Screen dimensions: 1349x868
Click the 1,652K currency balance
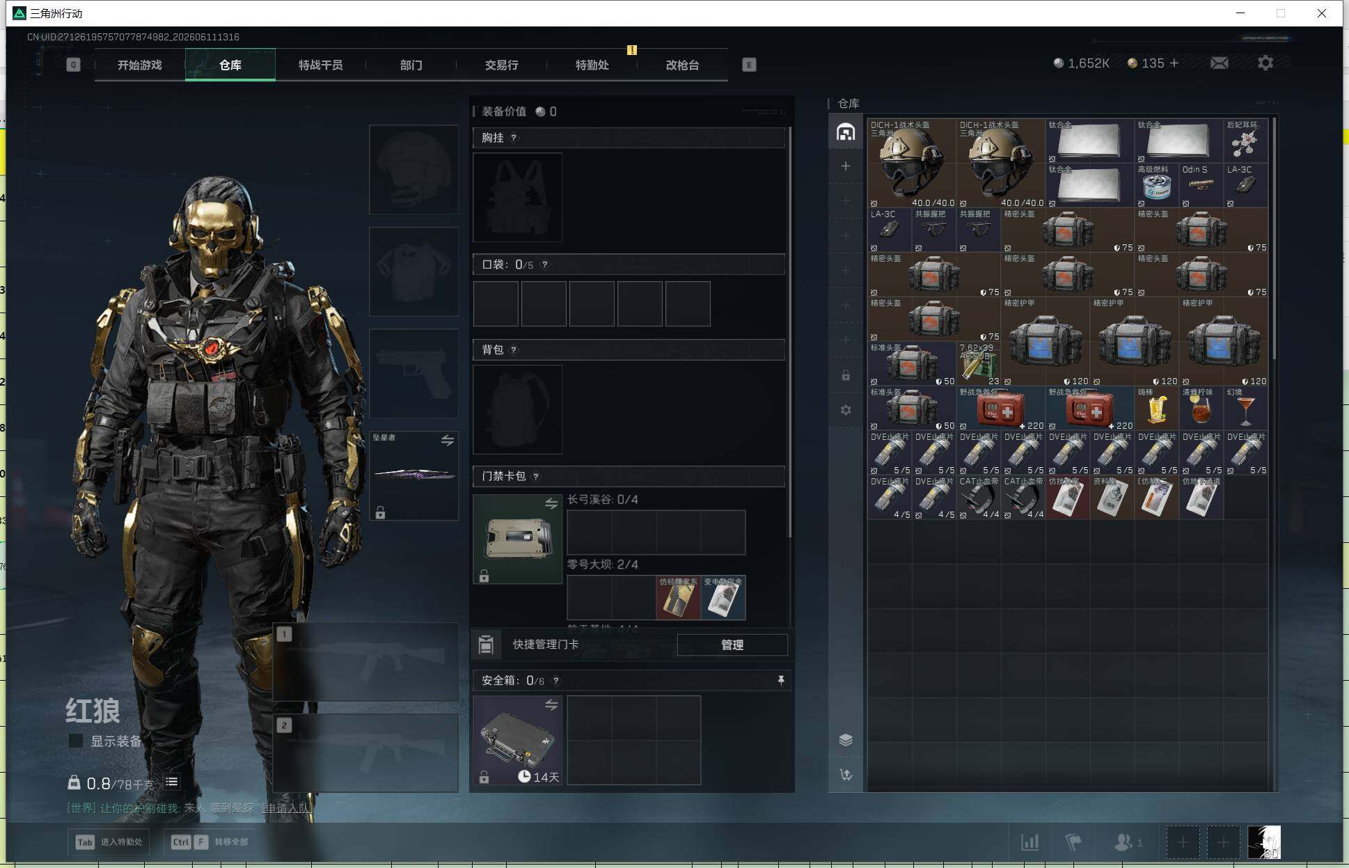coord(1082,63)
